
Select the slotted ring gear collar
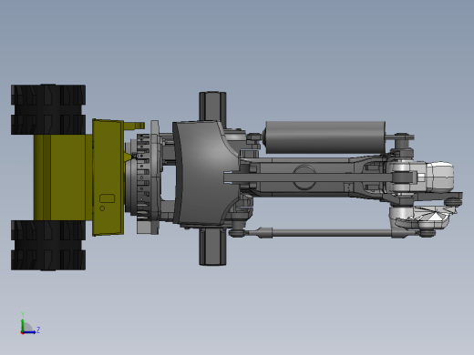142,177
